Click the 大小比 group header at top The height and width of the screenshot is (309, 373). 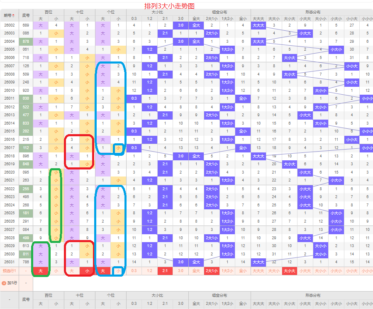coord(158,12)
